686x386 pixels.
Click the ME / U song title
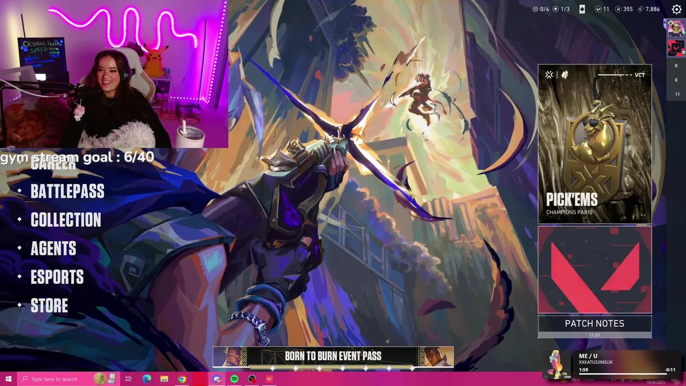[x=588, y=356]
